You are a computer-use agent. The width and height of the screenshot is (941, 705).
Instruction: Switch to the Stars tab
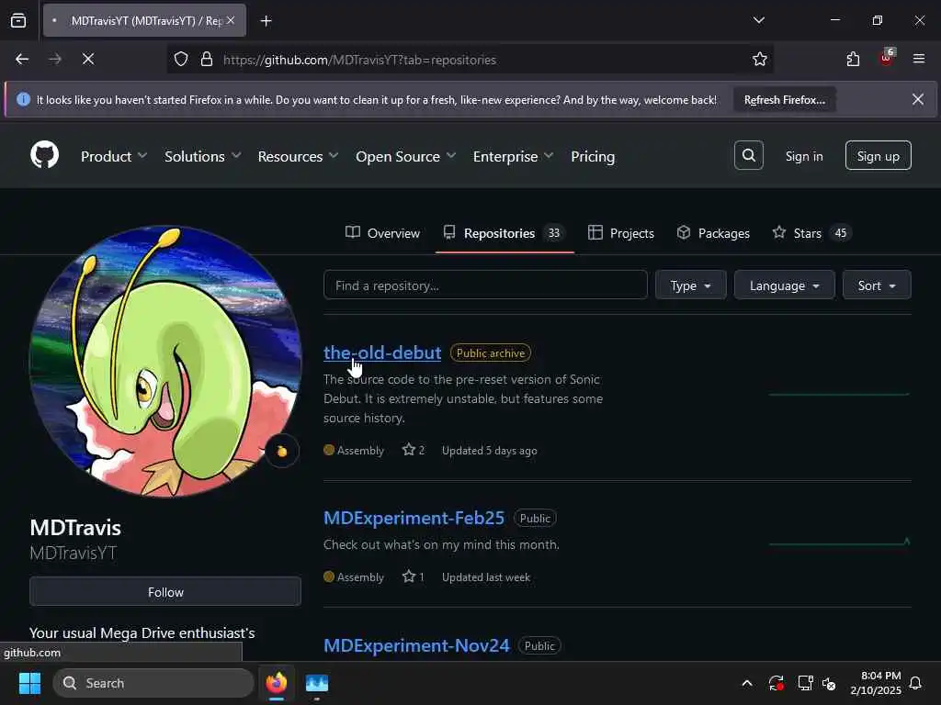pyautogui.click(x=811, y=232)
